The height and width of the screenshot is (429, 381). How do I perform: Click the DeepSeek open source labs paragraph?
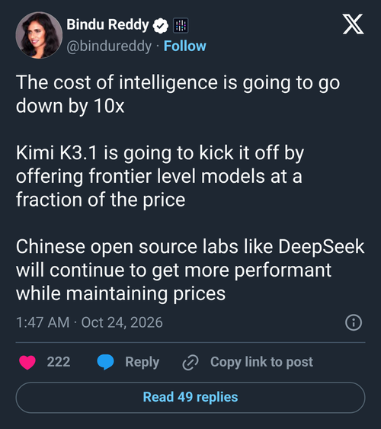[x=190, y=270]
